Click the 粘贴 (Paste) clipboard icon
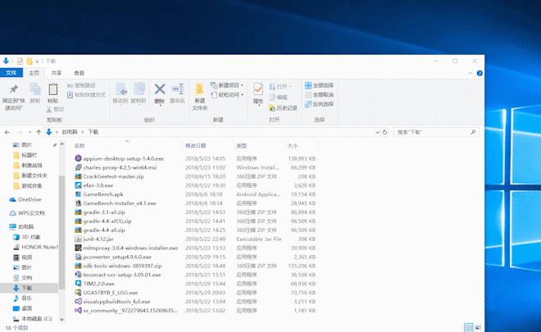Screen dimensions: 541x332 (52, 89)
